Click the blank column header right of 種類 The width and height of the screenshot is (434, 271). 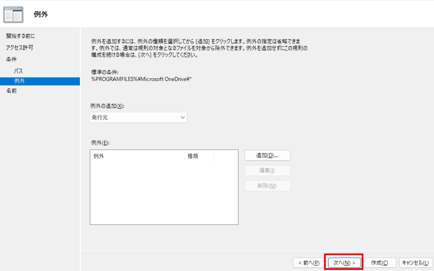point(226,156)
